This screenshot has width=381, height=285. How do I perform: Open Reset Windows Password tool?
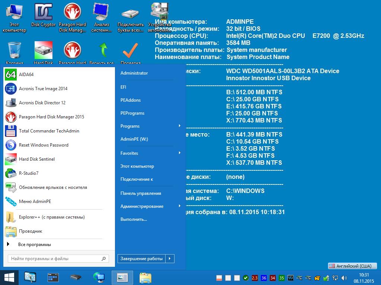59,145
